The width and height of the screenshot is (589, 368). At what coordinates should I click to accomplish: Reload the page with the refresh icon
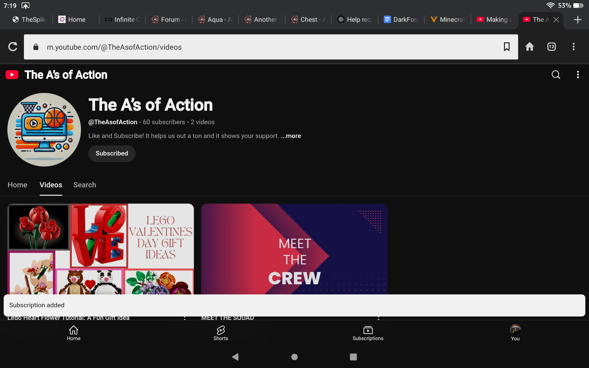(x=13, y=47)
